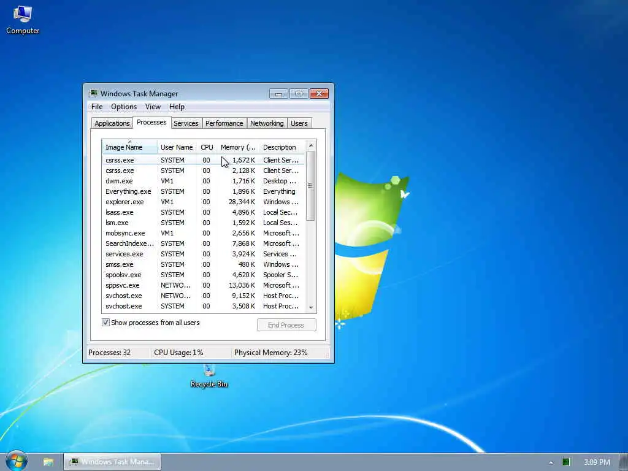
Task: Click the process list scroll up arrow
Action: (x=311, y=145)
